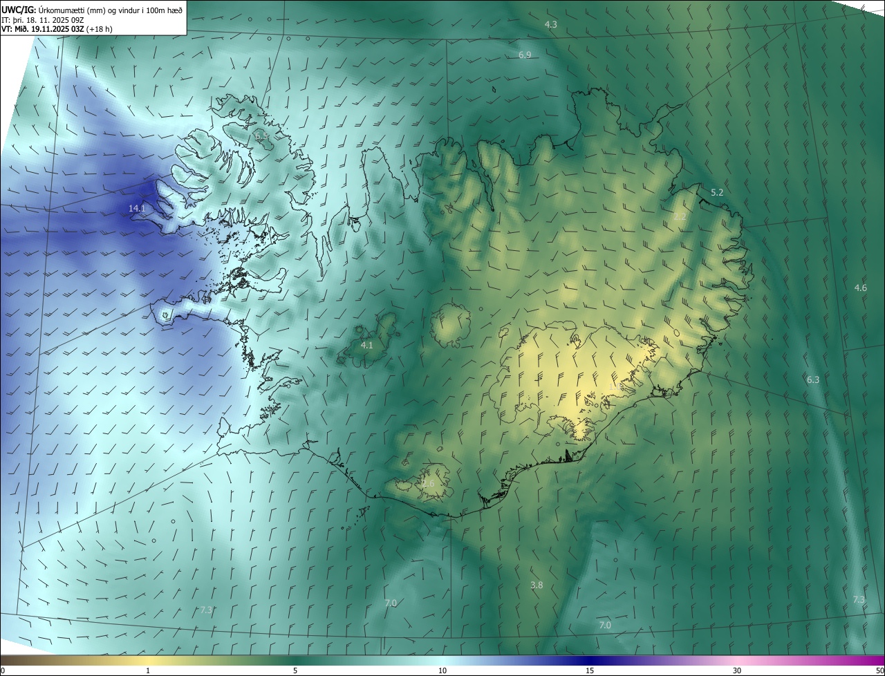Viewport: 885px width, 676px height.
Task: Click the 7.3 value label southwest of Iceland
Action: coord(206,610)
